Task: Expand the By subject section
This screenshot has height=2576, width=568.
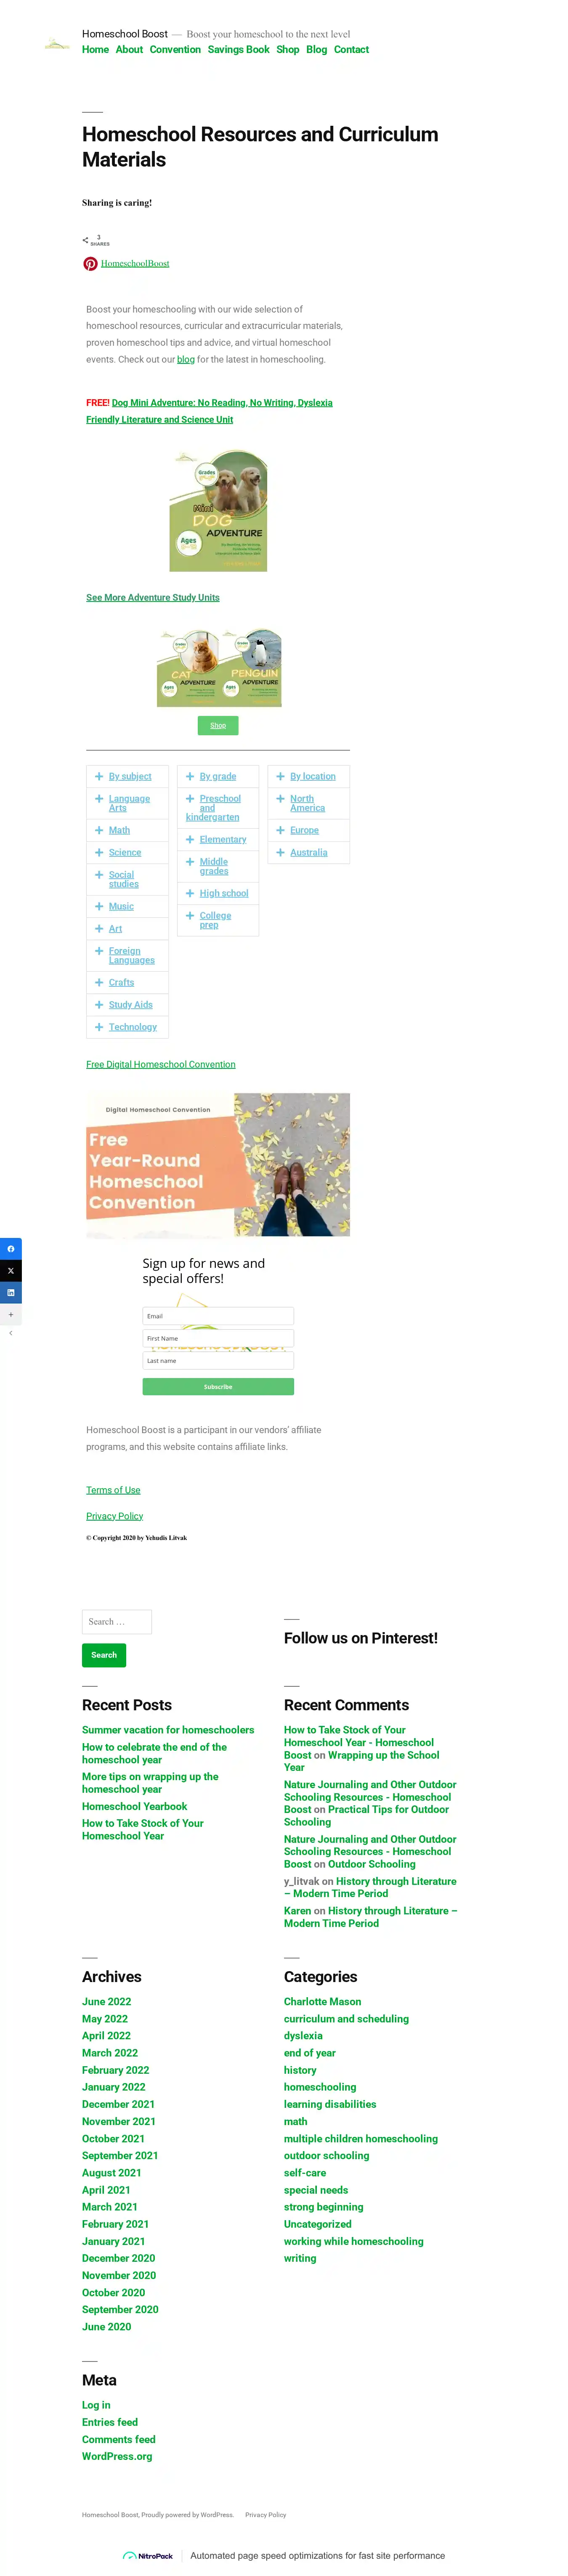Action: click(x=127, y=776)
